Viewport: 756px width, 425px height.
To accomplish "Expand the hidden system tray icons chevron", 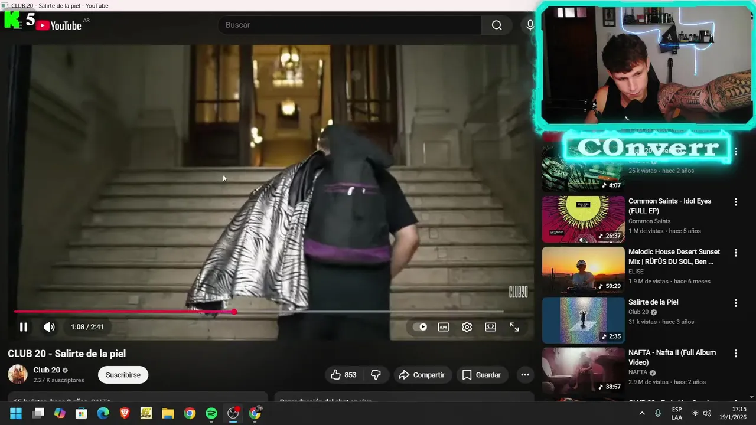I will click(642, 413).
